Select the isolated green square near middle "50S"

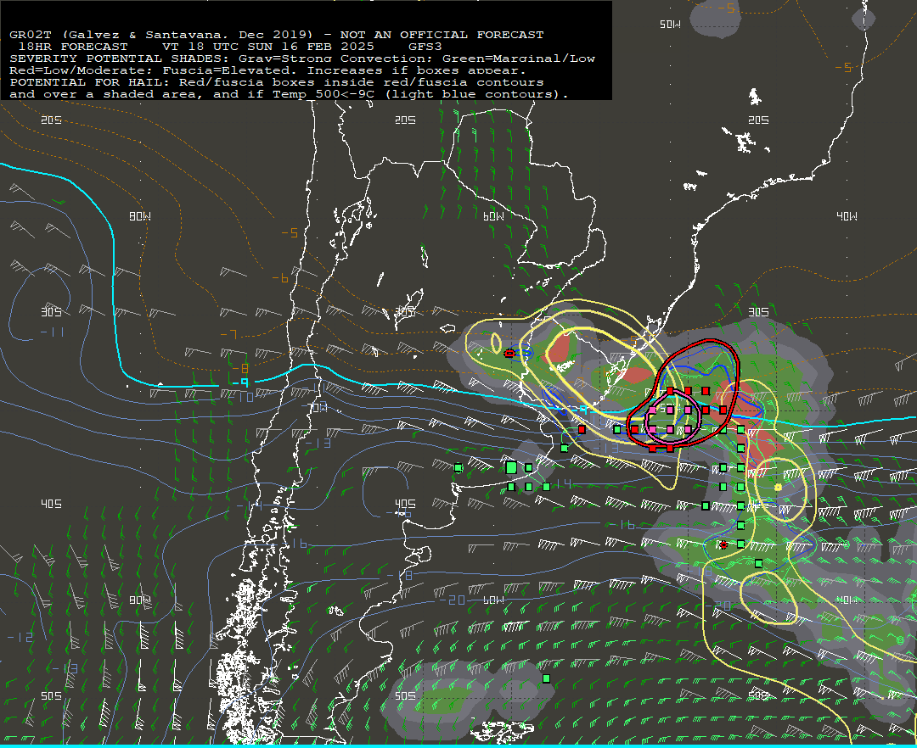coord(546,678)
